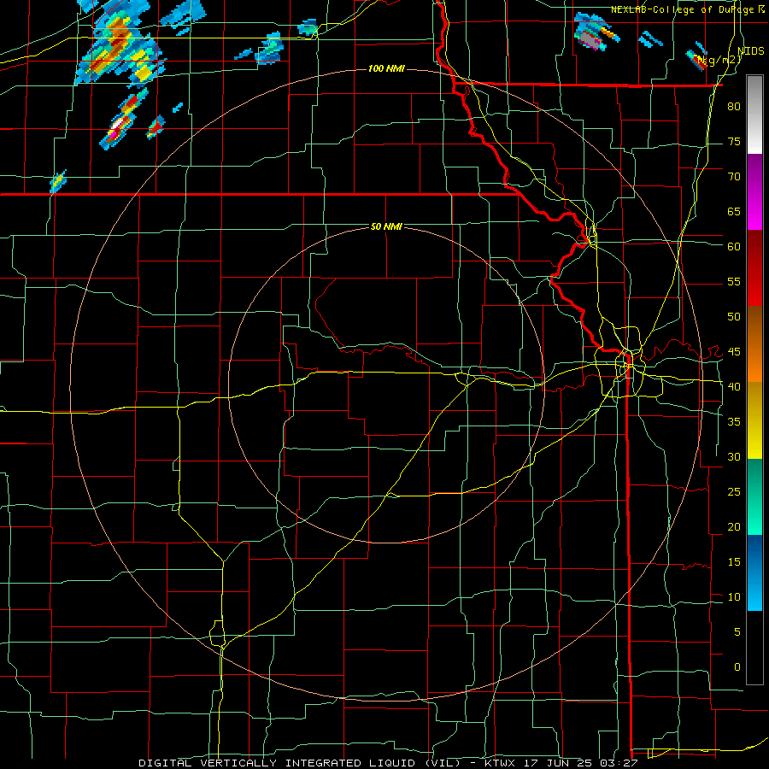Click legend value 25 on the color scale
Image resolution: width=769 pixels, height=769 pixels.
click(734, 491)
